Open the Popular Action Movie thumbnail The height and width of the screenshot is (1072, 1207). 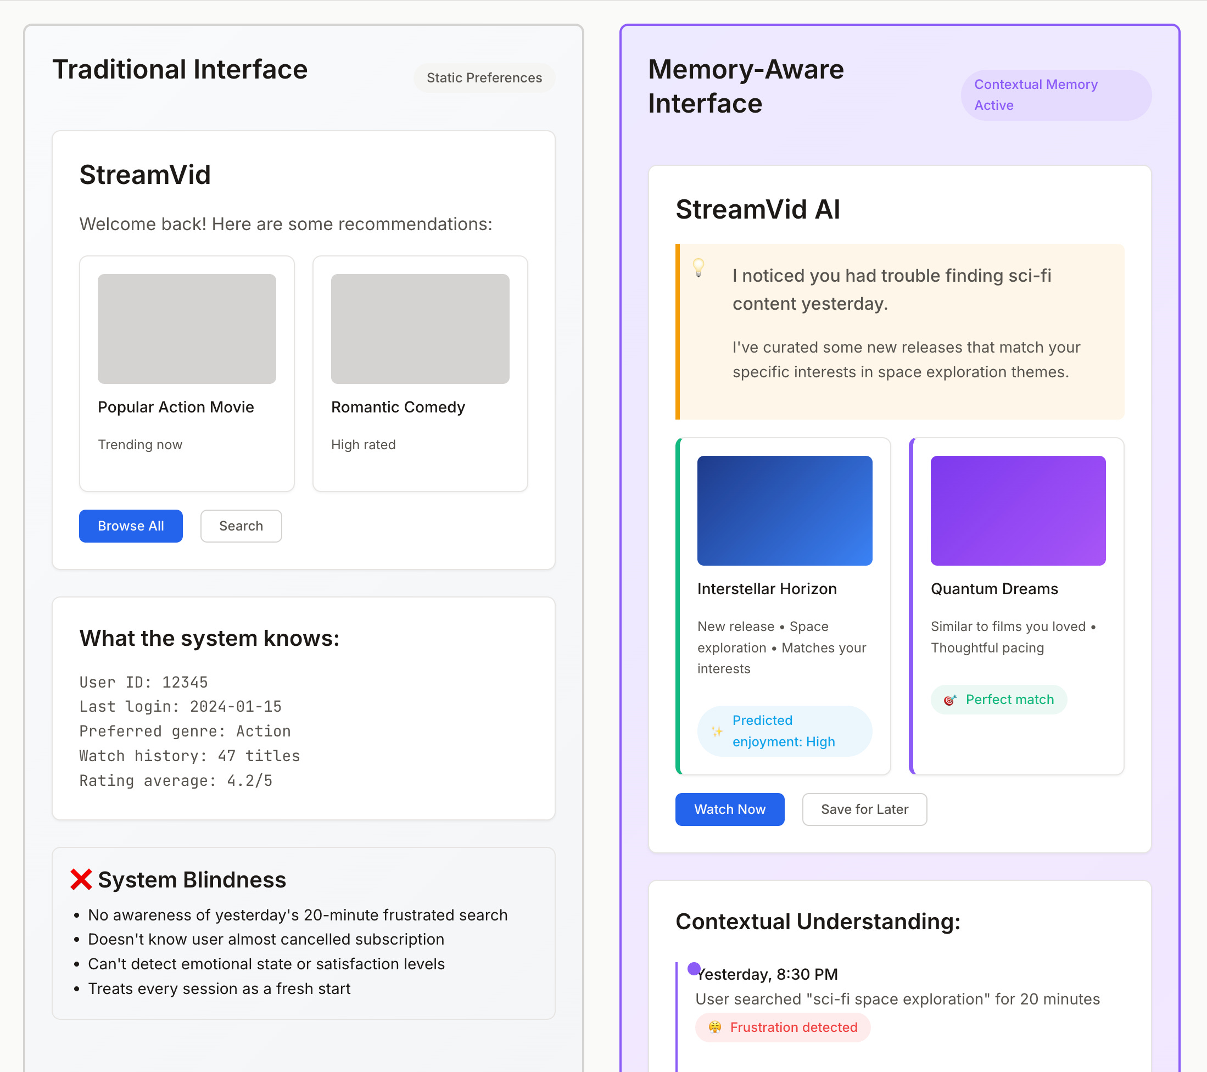(187, 328)
